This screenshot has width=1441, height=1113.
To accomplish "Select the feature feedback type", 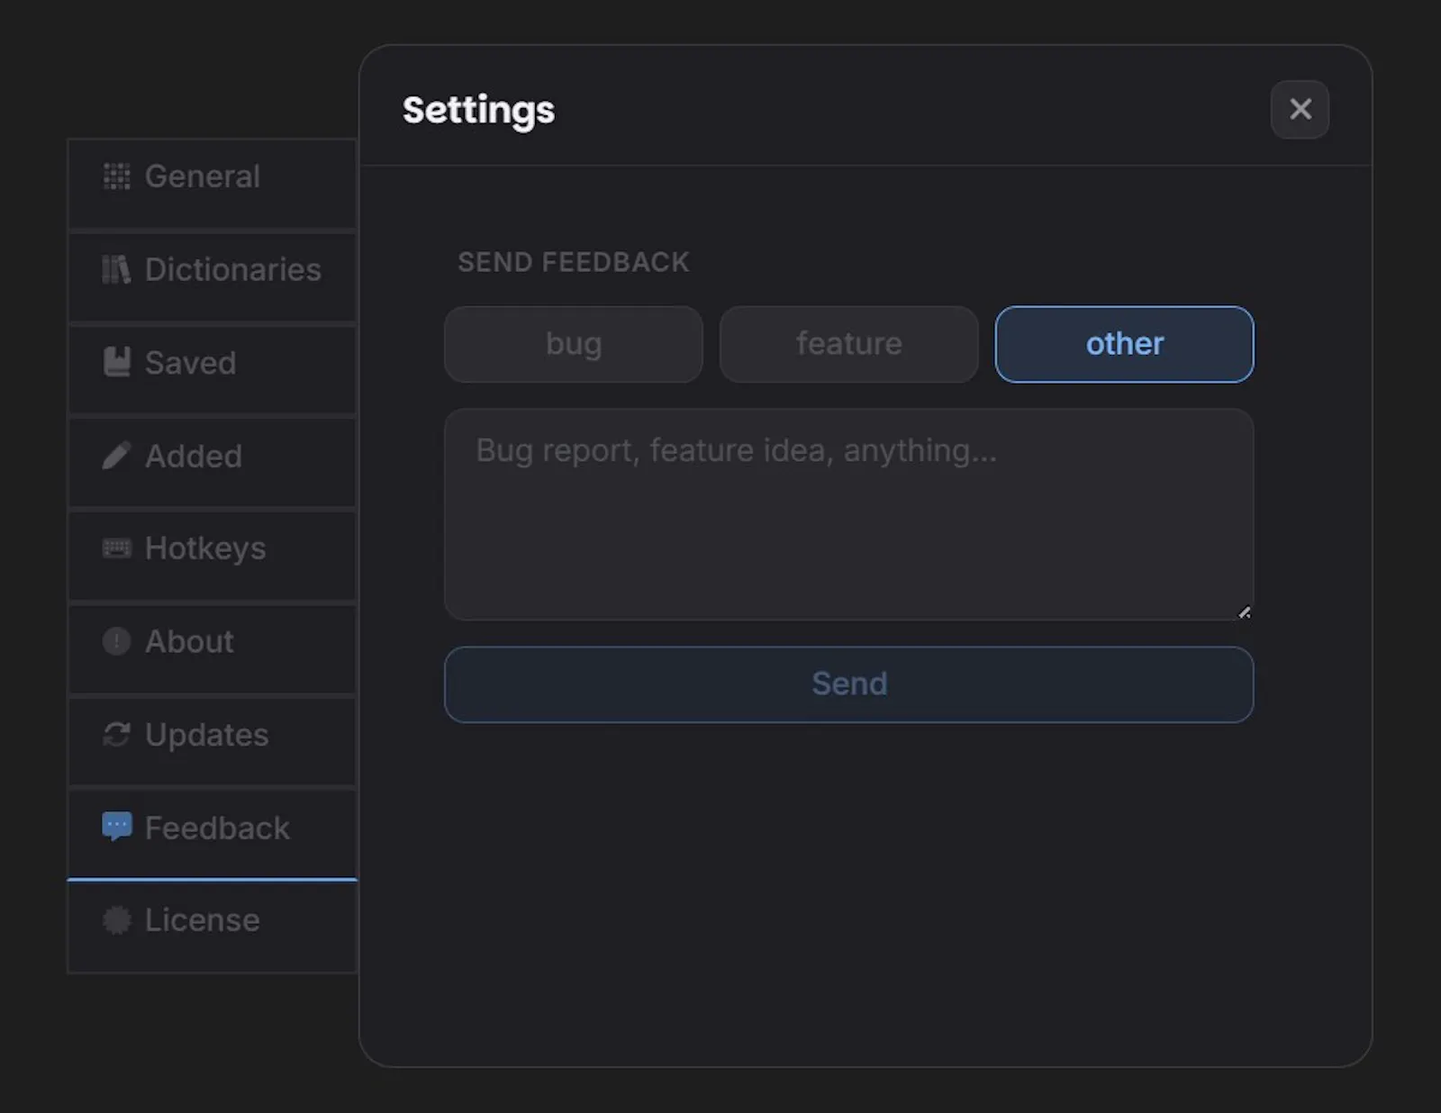I will [849, 345].
